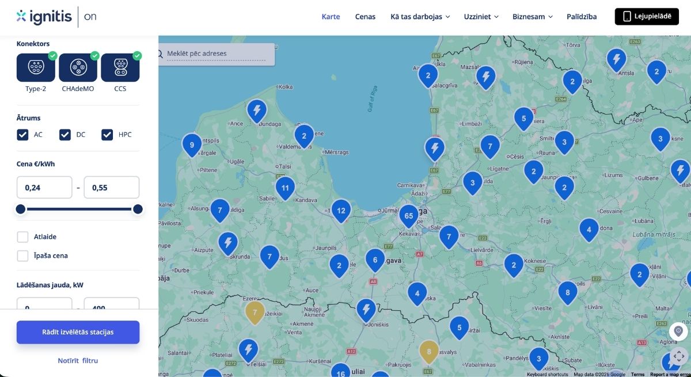Image resolution: width=691 pixels, height=377 pixels.
Task: Open the gold cluster marker showing 8
Action: (428, 352)
